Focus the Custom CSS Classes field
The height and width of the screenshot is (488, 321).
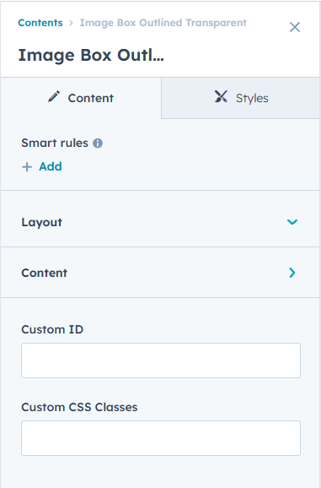click(x=161, y=438)
